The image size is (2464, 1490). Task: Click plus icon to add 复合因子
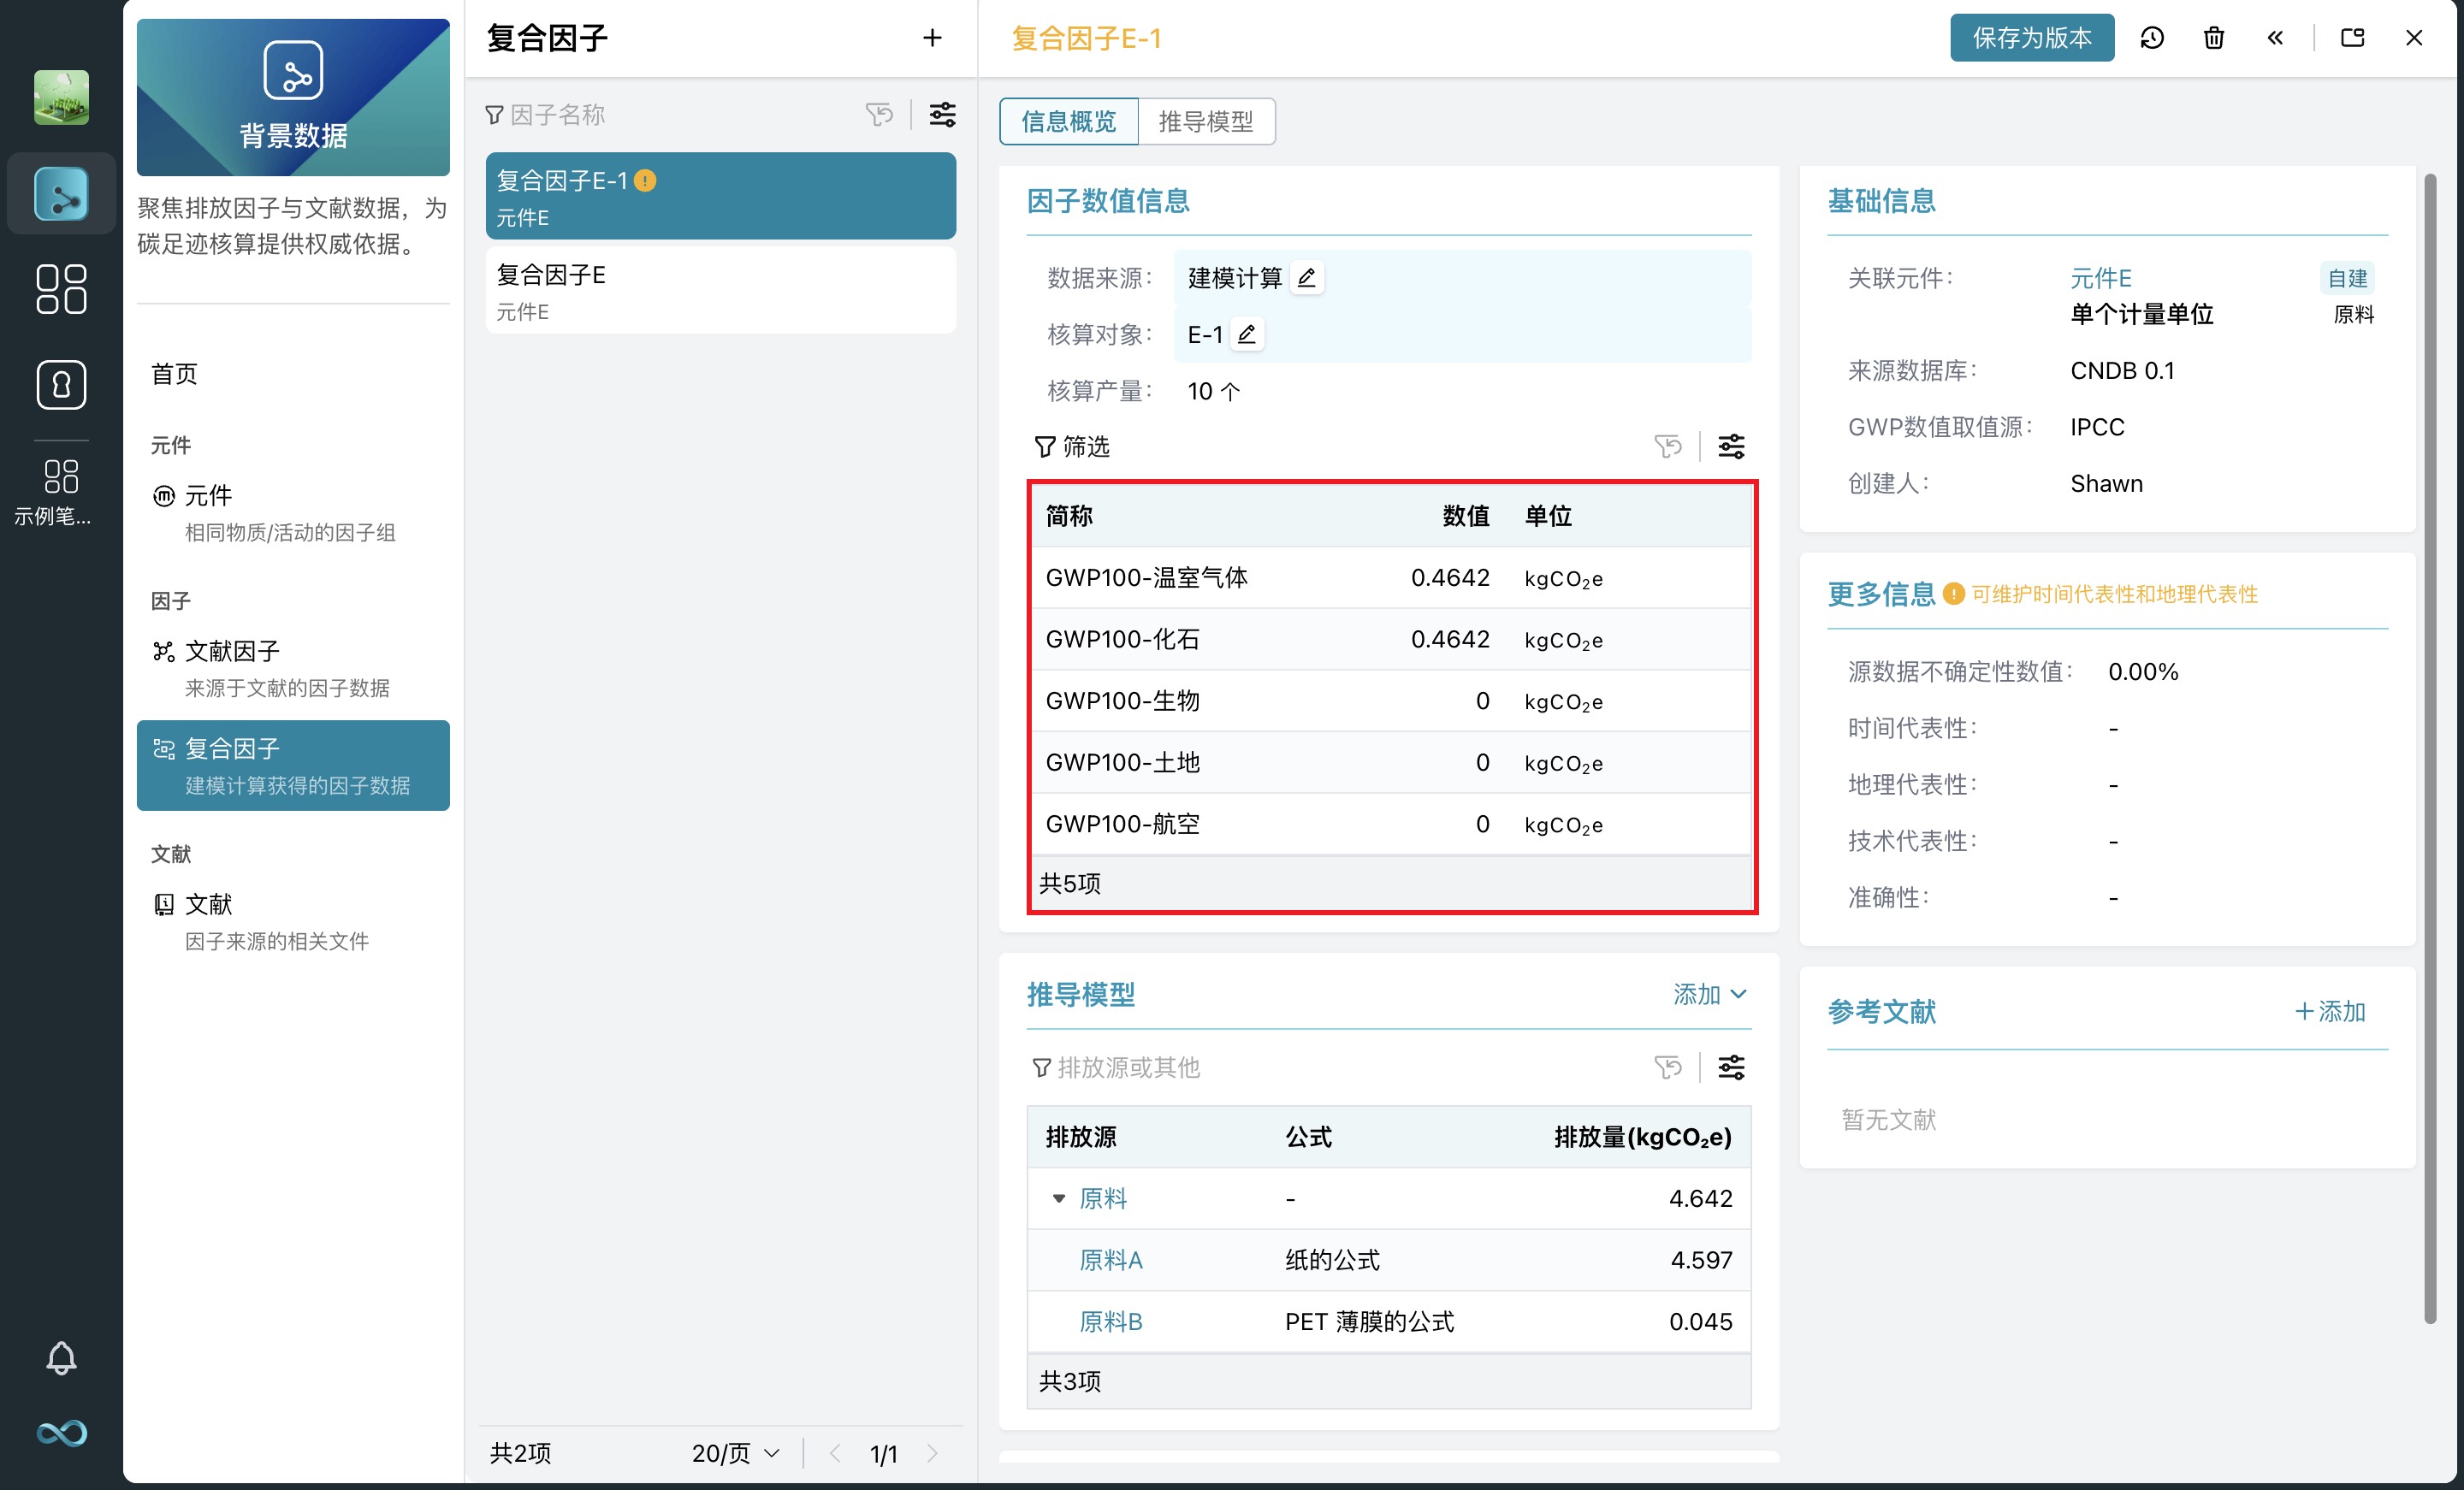[x=932, y=38]
